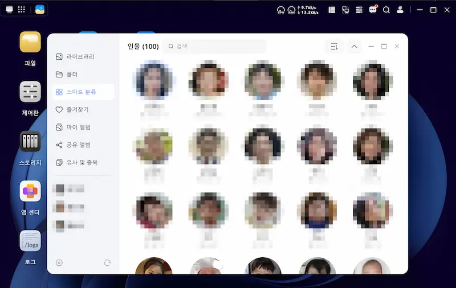The height and width of the screenshot is (288, 456).
Task: Open the app grid launcher icon
Action: [x=22, y=10]
